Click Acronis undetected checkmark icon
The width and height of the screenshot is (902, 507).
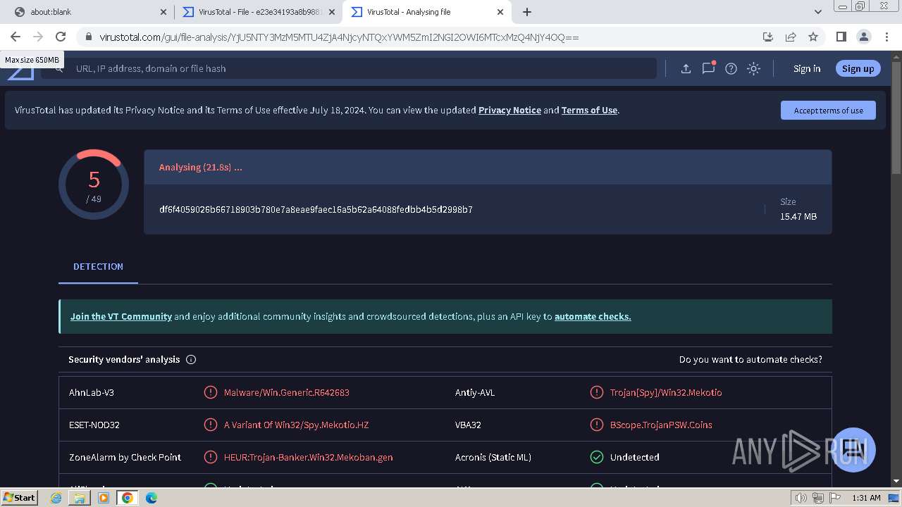(x=596, y=457)
